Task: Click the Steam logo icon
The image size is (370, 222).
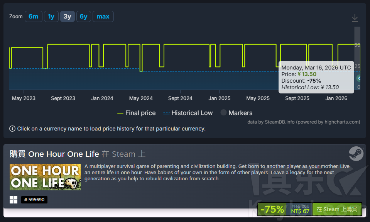Action: 356,153
